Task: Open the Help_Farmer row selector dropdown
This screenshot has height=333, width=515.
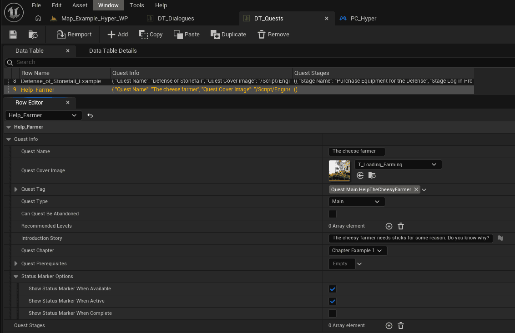Action: click(43, 115)
